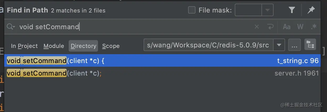
Task: Select the Scope tab
Action: click(x=111, y=46)
